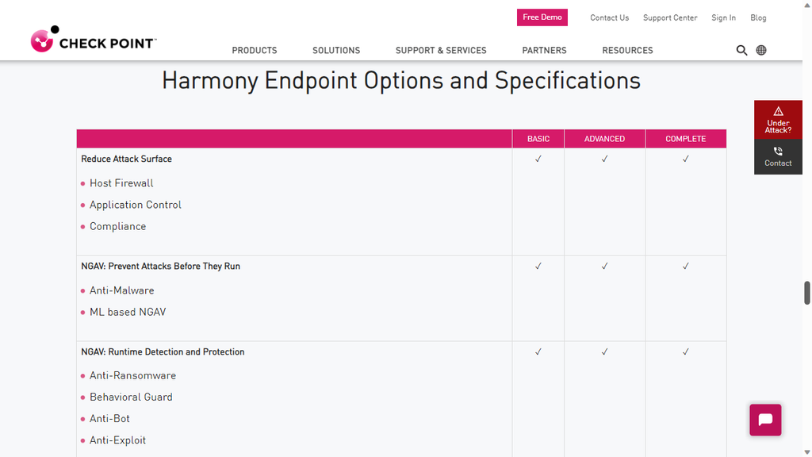Select the checkmark under BASIC for Reduce Attack Surface
This screenshot has height=457, width=812.
pos(538,159)
